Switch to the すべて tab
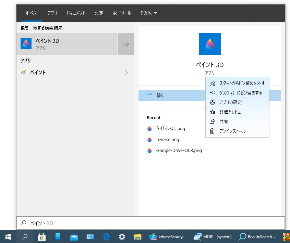 pos(32,13)
